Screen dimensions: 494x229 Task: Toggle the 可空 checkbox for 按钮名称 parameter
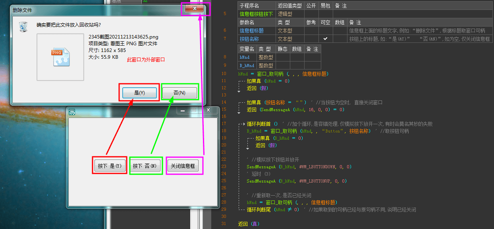point(325,38)
